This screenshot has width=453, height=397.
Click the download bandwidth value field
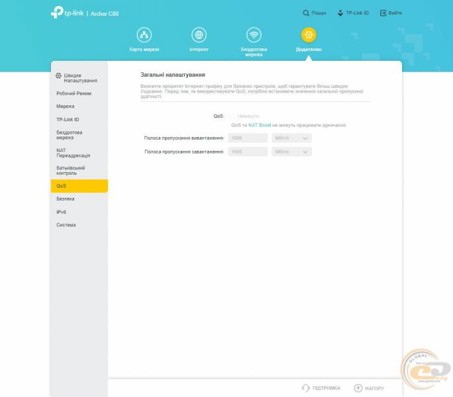coord(248,152)
